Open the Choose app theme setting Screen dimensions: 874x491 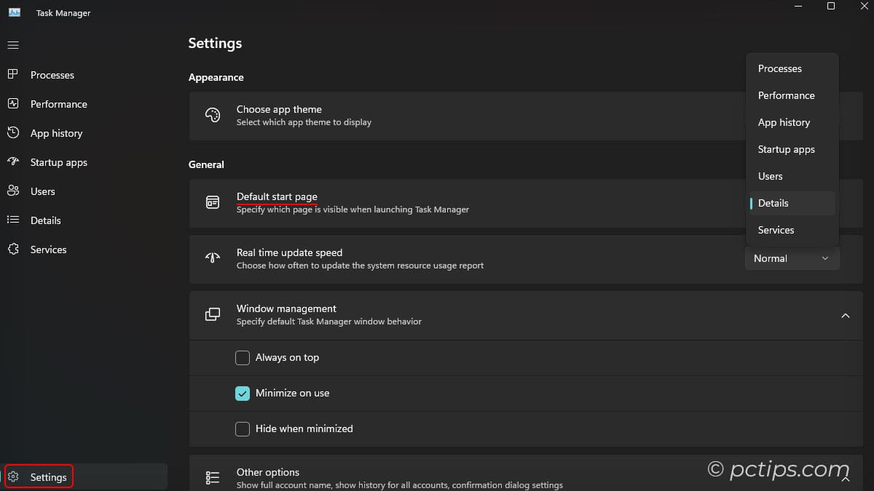coord(437,115)
